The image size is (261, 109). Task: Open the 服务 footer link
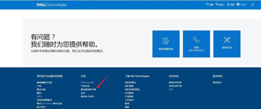39,93
